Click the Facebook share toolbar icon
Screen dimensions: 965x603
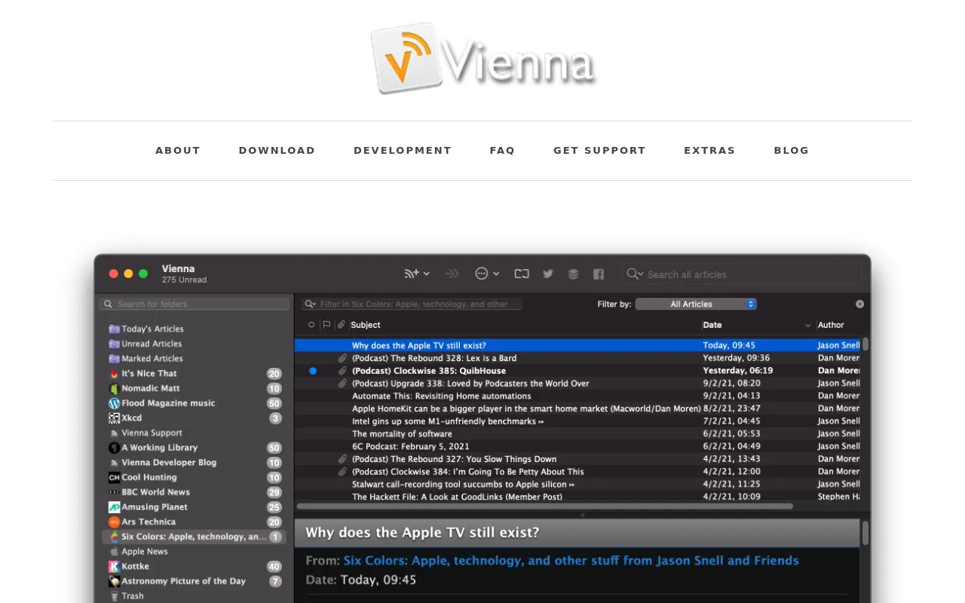599,274
